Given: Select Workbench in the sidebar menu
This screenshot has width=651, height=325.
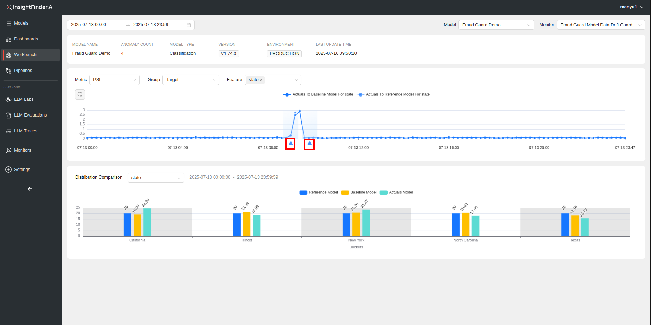Looking at the screenshot, I should click(25, 55).
